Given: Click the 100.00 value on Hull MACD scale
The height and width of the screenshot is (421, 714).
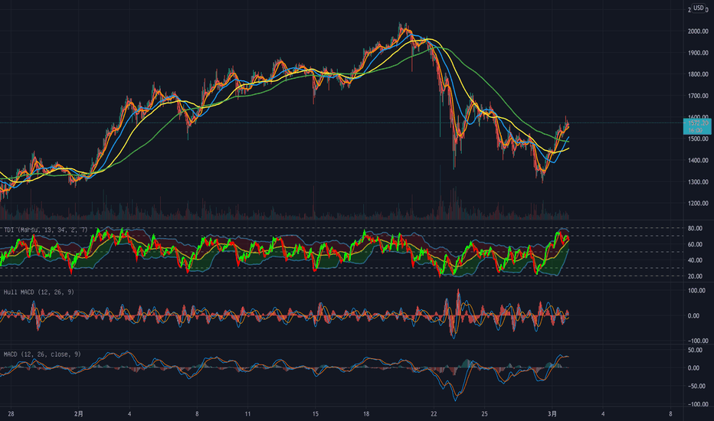Looking at the screenshot, I should (x=696, y=290).
